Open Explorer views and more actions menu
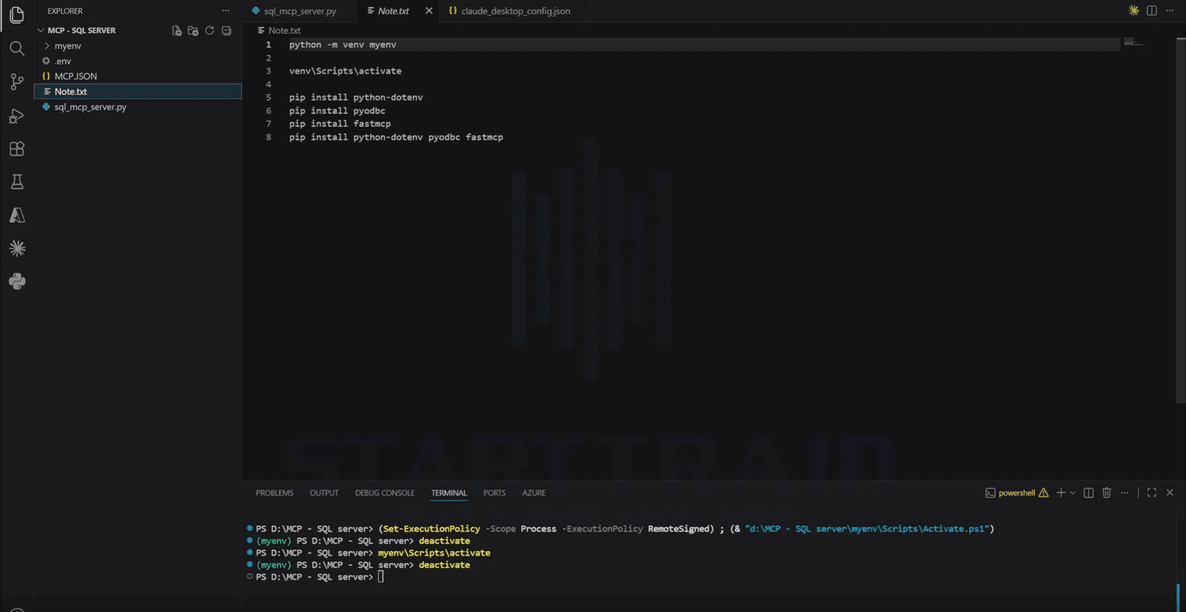Screen dimensions: 1186x612 coord(226,11)
